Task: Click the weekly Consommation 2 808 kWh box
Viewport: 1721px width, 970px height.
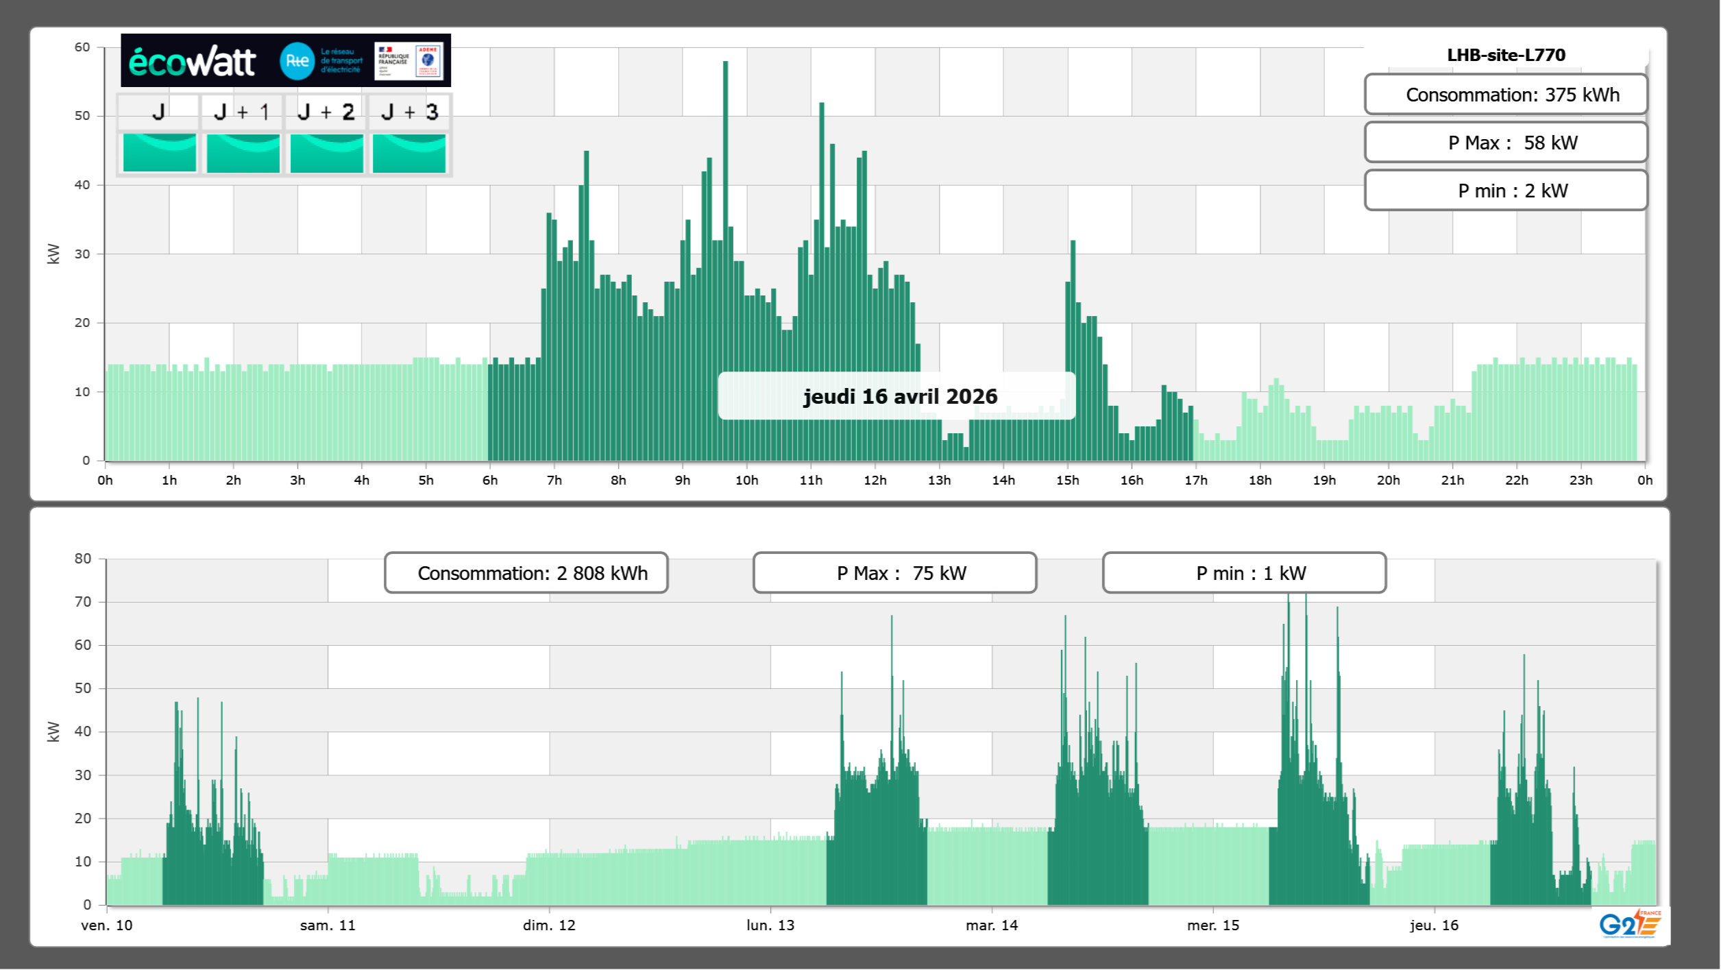Action: [x=526, y=573]
